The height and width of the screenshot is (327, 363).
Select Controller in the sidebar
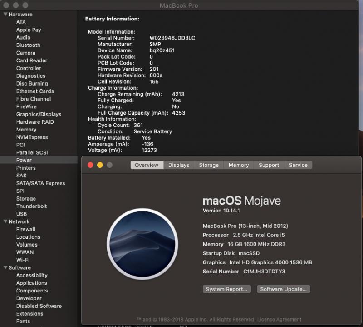(29, 68)
